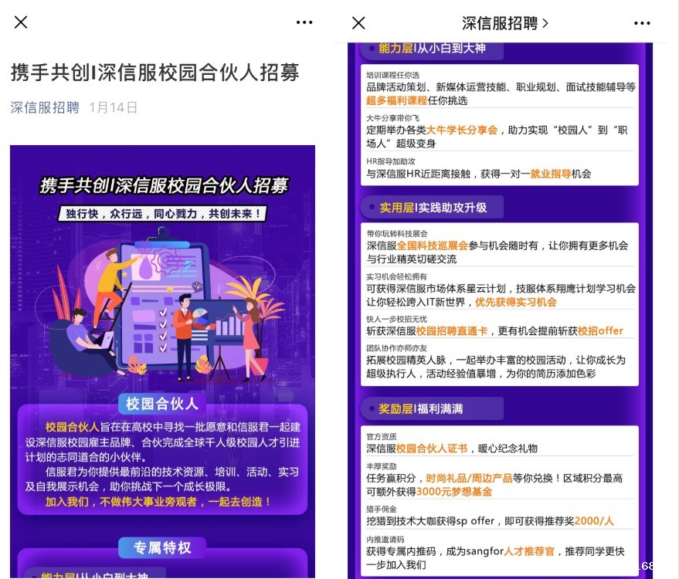Tap the highlighted 优先获得实习机会 text
The height and width of the screenshot is (579, 679).
[516, 302]
